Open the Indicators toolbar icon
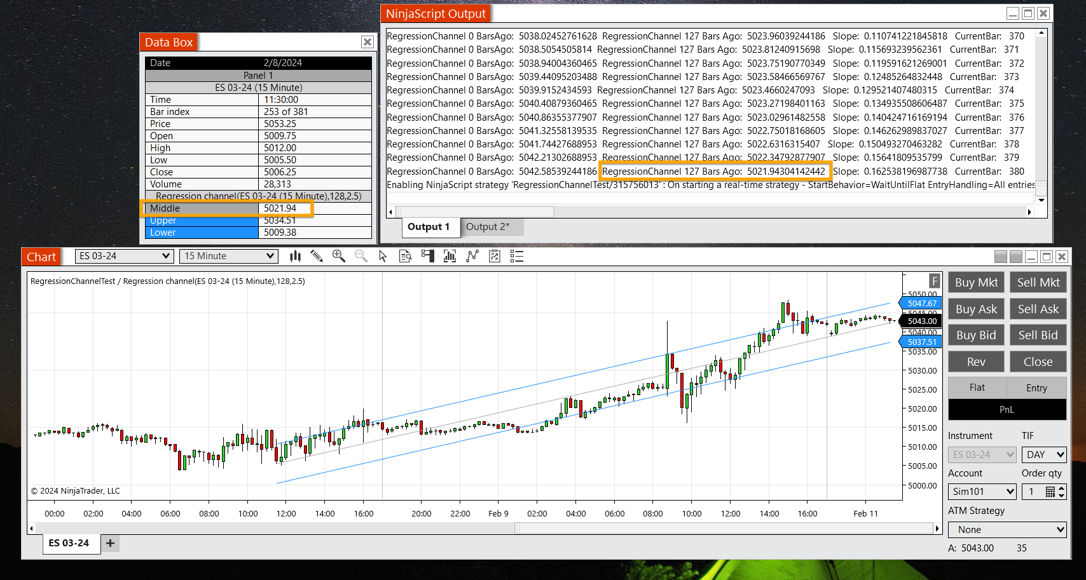The height and width of the screenshot is (580, 1086). coord(450,256)
